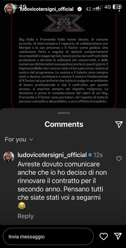Tap the comments sheet drag handle
Viewport: 126px width, 248px height.
pos(64,113)
